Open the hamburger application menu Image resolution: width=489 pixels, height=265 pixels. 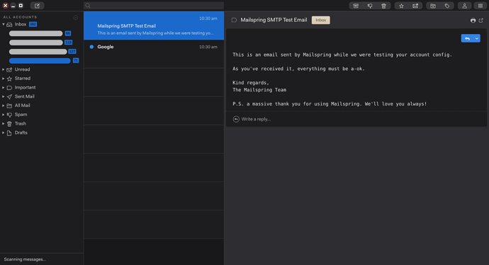[480, 6]
